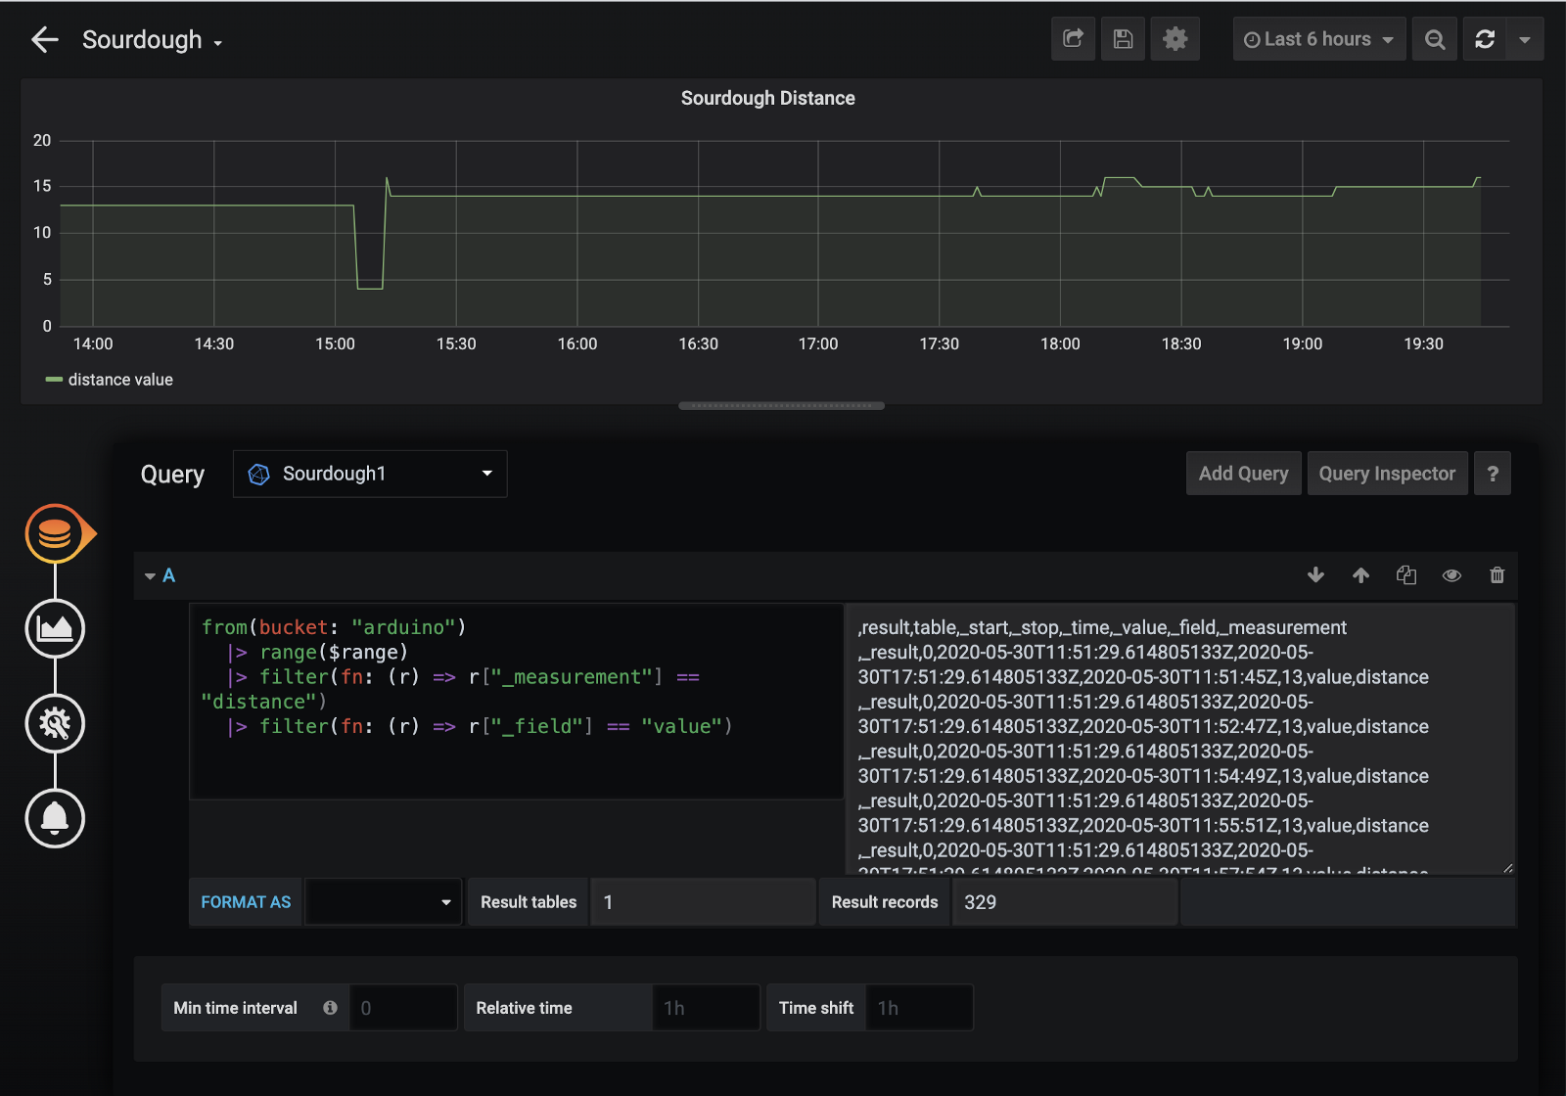Duplicate query A using the copy icon
Screen dimensions: 1566x1096
pos(1406,575)
